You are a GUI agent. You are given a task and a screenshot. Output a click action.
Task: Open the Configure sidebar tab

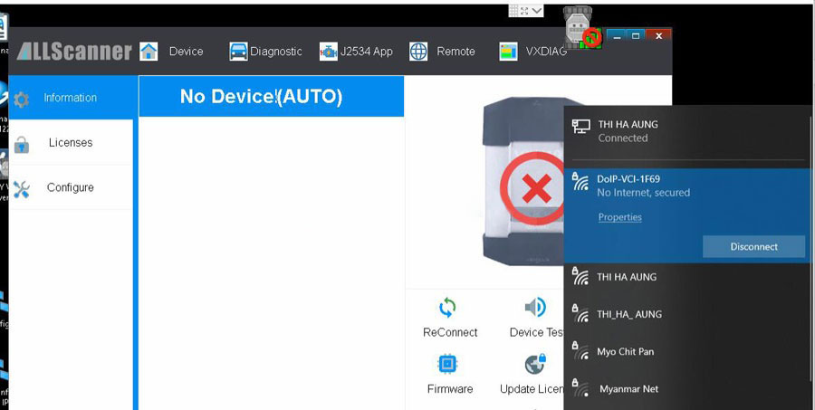tap(72, 187)
